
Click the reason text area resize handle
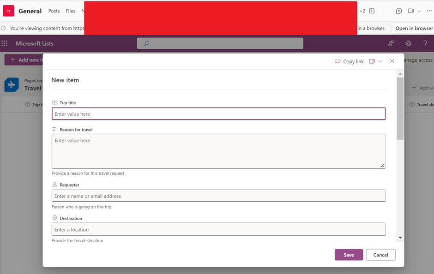(382, 165)
